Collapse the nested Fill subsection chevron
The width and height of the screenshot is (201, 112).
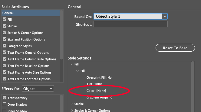coord(77,71)
